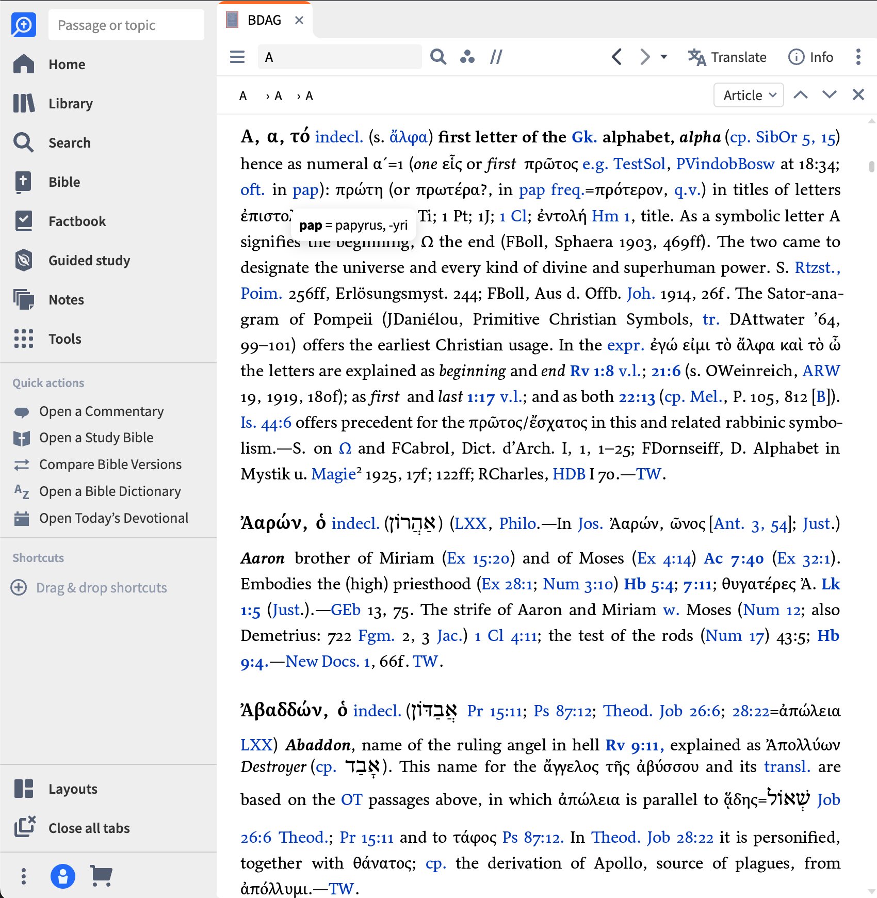
Task: Open the resource Info panel
Action: click(x=810, y=57)
